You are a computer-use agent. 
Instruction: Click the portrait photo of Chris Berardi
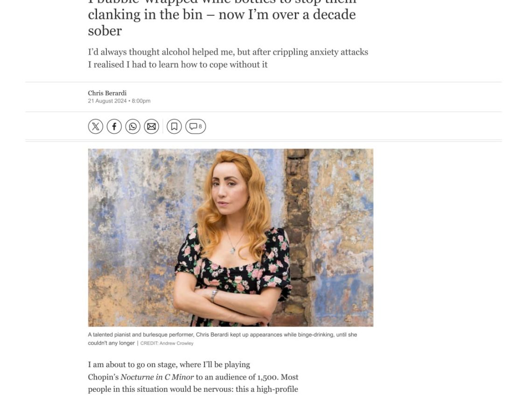(230, 237)
